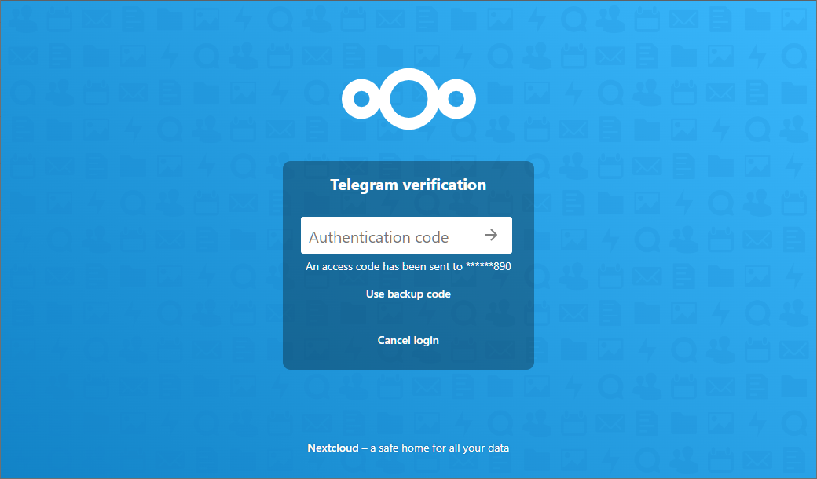Click the safe home for all your data tagline
The width and height of the screenshot is (817, 479).
click(440, 448)
